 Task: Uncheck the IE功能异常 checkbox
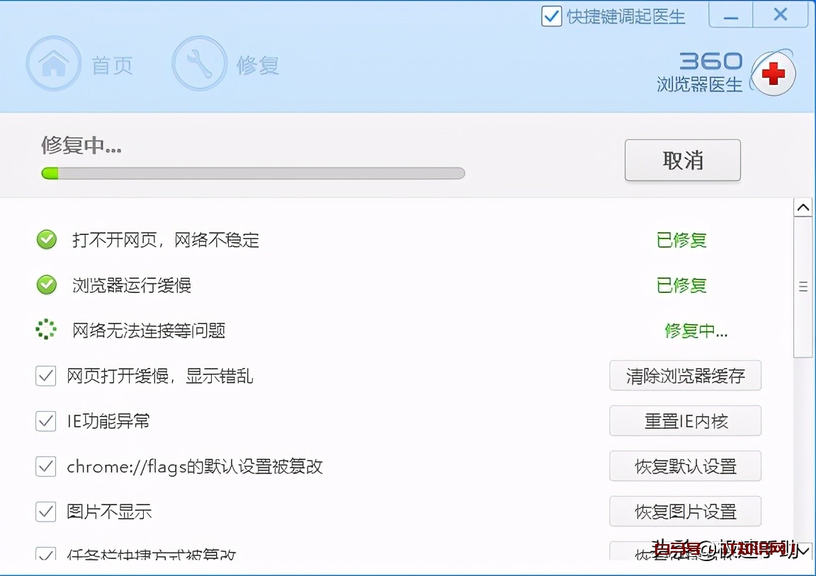pyautogui.click(x=45, y=421)
